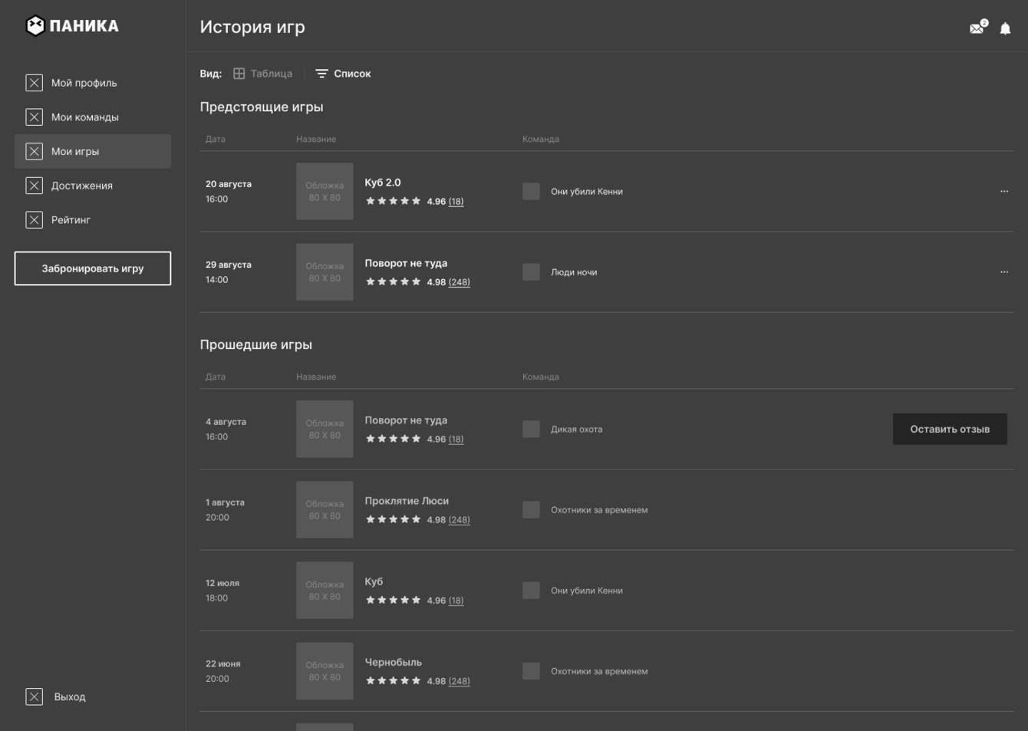
Task: Open more options for Куб 2.0 game
Action: [1004, 191]
